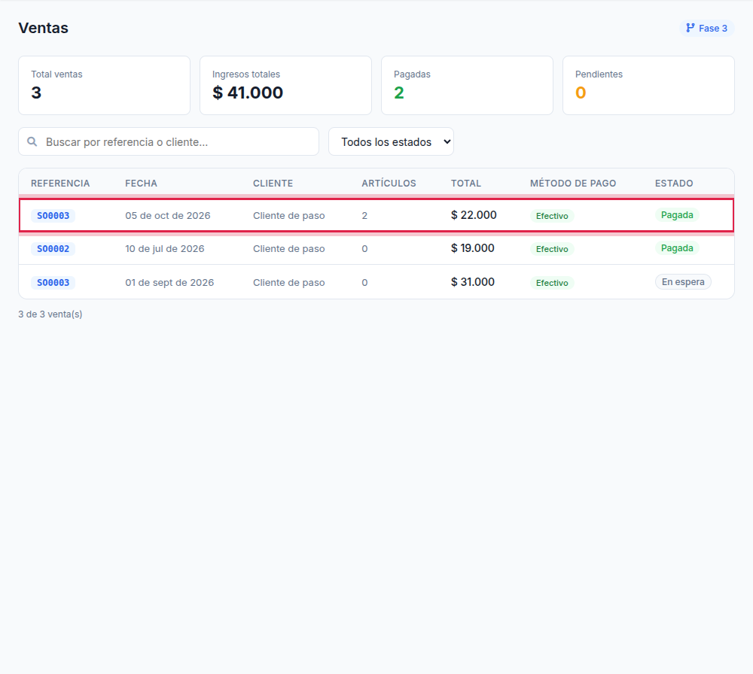Click the Ventas page heading
This screenshot has width=753, height=674.
pyautogui.click(x=43, y=28)
